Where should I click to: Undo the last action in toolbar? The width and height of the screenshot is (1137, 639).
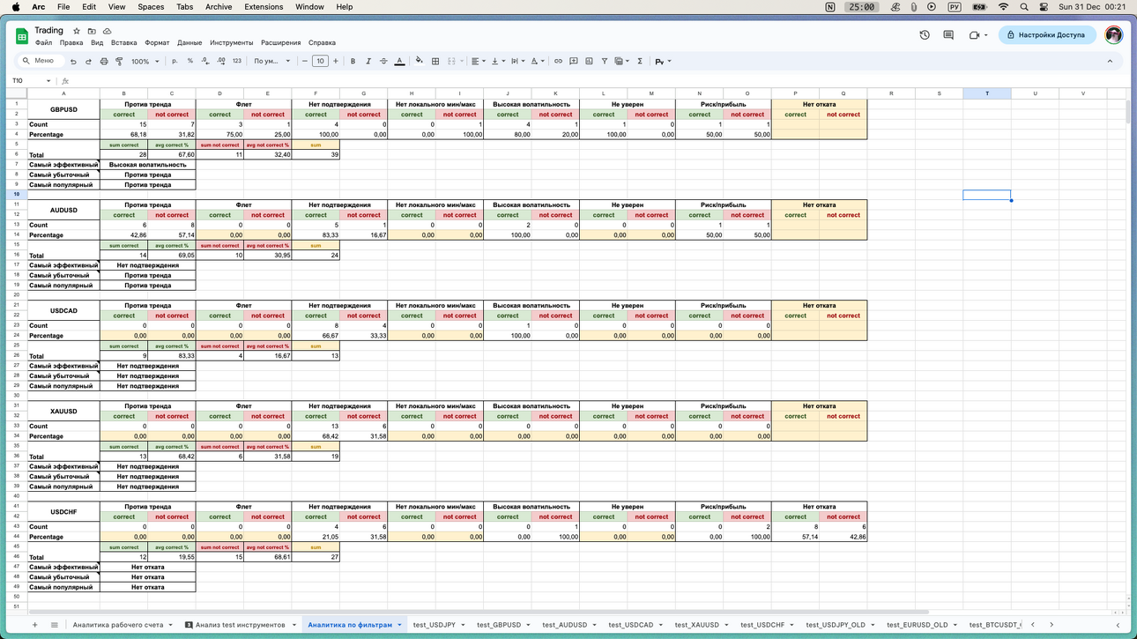[73, 62]
